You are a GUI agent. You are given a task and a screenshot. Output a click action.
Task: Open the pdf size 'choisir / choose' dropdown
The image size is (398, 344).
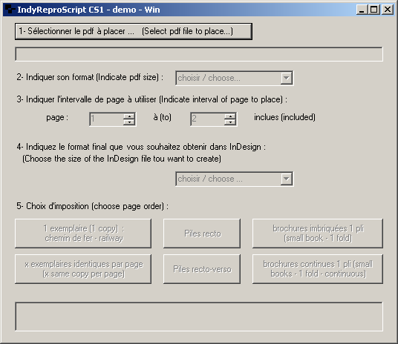coord(235,78)
